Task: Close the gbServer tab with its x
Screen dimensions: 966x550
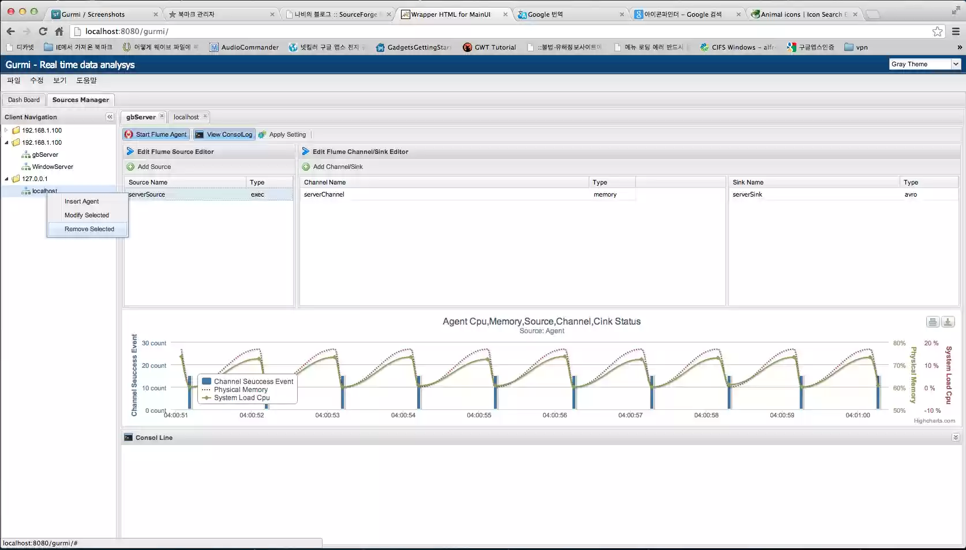Action: click(x=162, y=116)
